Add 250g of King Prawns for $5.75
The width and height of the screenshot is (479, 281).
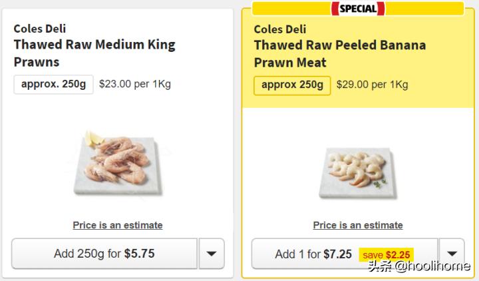(104, 254)
